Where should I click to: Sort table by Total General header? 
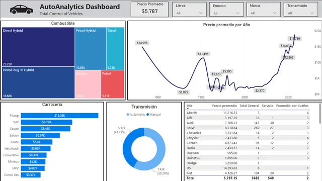pos(250,106)
